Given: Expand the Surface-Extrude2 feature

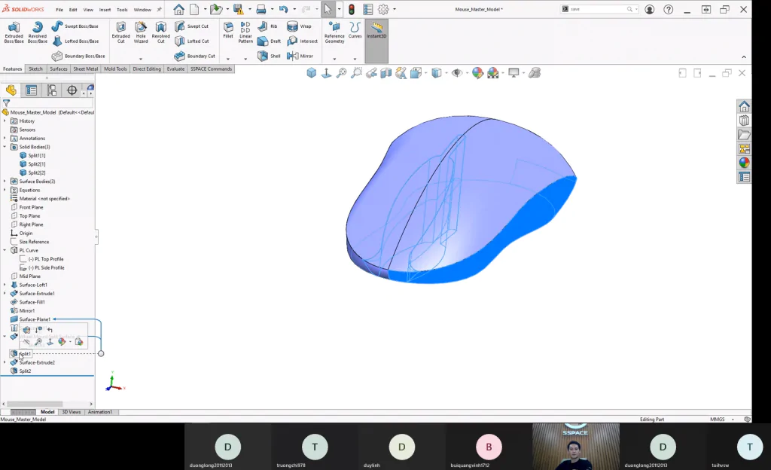Looking at the screenshot, I should point(5,362).
